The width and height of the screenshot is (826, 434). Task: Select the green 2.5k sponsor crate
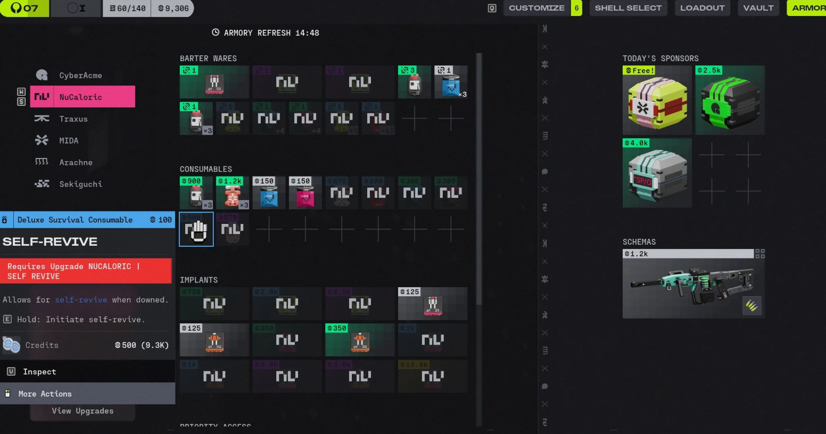(x=730, y=101)
